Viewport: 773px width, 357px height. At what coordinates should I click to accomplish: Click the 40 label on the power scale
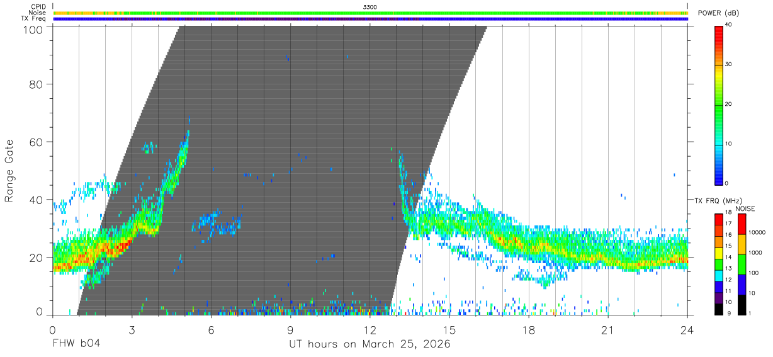(730, 25)
